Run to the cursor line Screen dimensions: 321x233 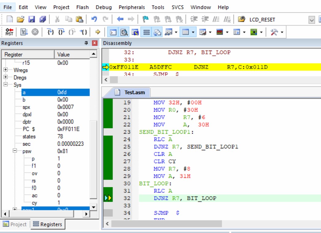84,32
